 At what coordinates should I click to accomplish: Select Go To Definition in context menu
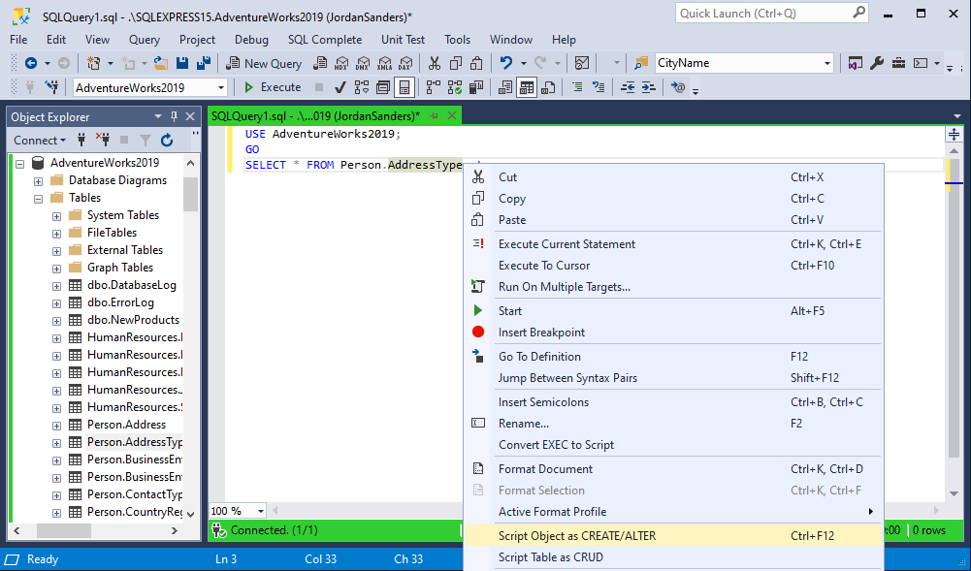[x=672, y=357]
